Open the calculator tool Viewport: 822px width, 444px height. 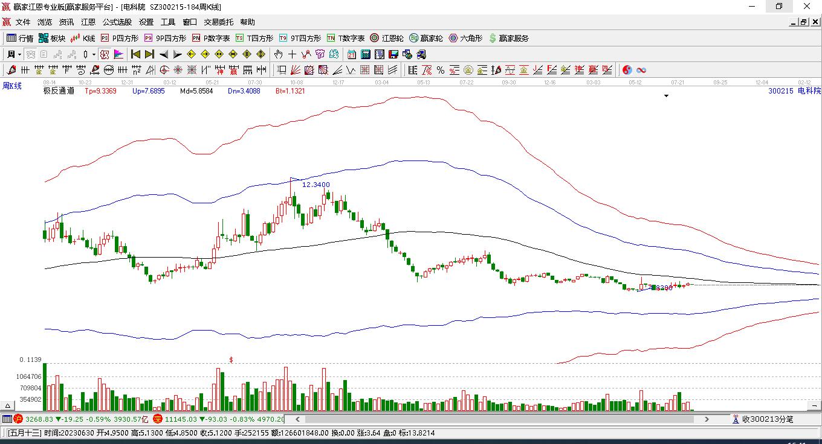pos(366,54)
